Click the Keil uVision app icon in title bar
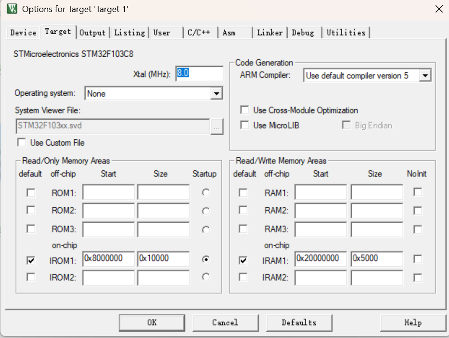Screen dimensions: 449x338 (12, 9)
